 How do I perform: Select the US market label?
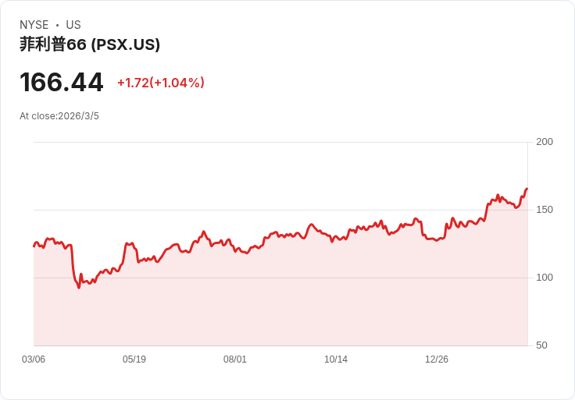(73, 25)
